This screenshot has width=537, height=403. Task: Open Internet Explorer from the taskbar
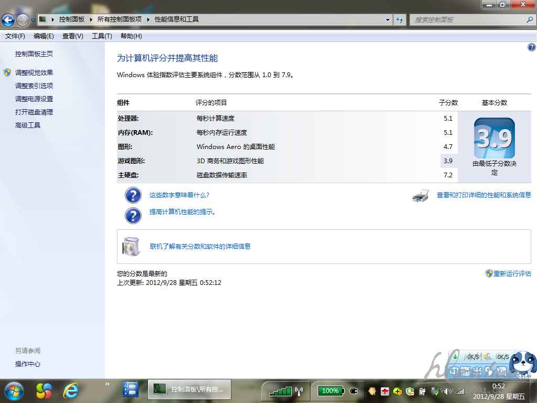pyautogui.click(x=71, y=390)
